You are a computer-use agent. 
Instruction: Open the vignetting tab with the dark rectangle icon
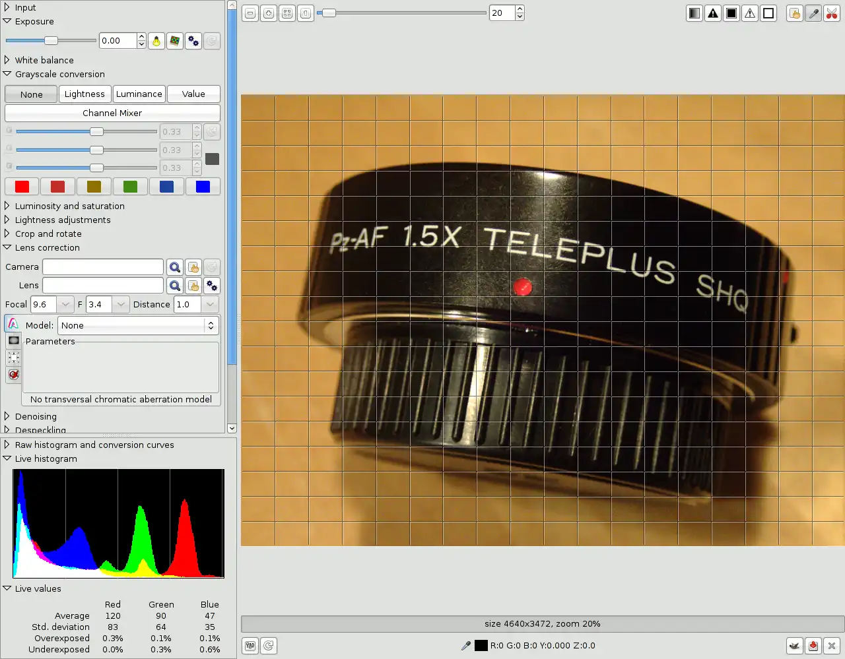(13, 340)
